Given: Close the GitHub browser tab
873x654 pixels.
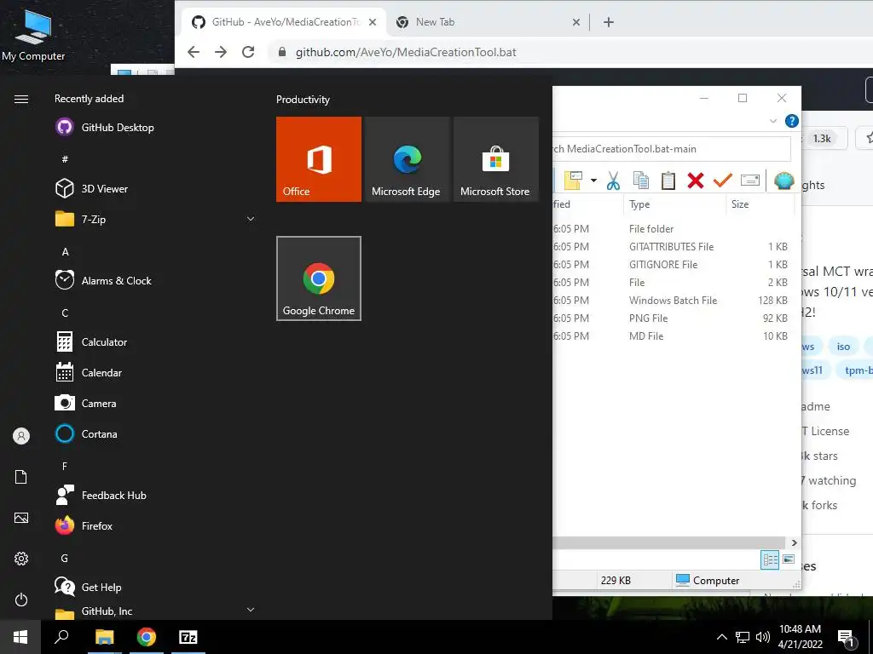Looking at the screenshot, I should point(373,22).
